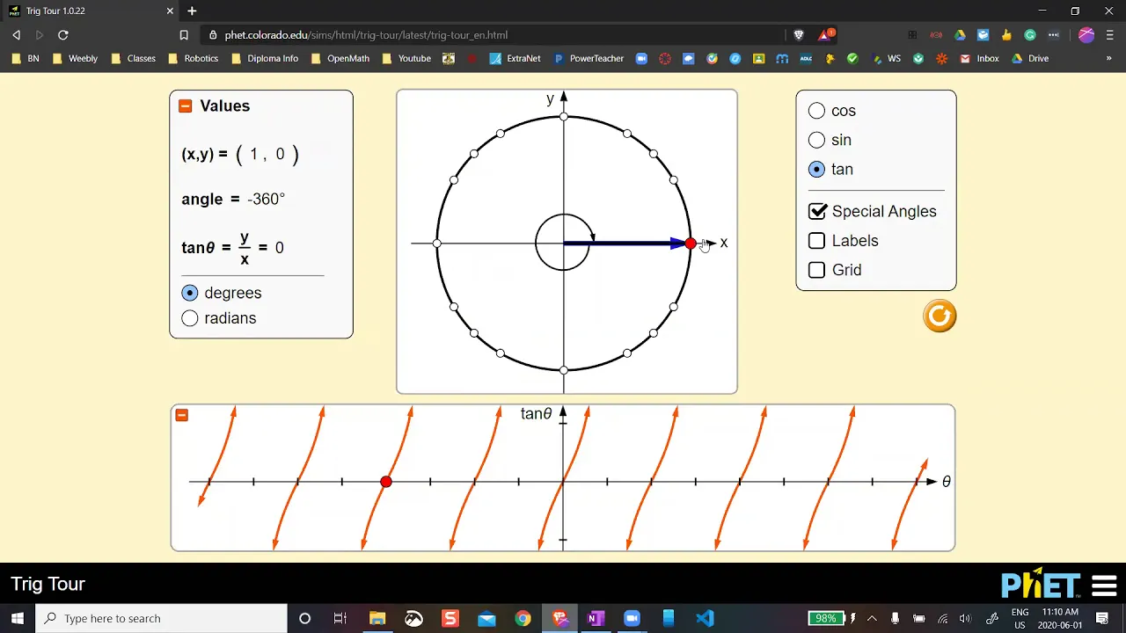Open the Youtube bookmarks folder
This screenshot has height=633, width=1126.
click(407, 59)
